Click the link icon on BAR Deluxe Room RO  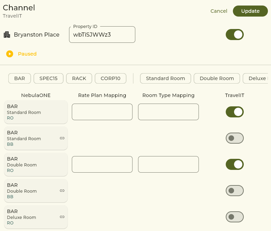point(62,217)
